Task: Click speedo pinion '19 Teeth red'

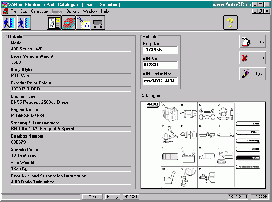Action: [71, 155]
